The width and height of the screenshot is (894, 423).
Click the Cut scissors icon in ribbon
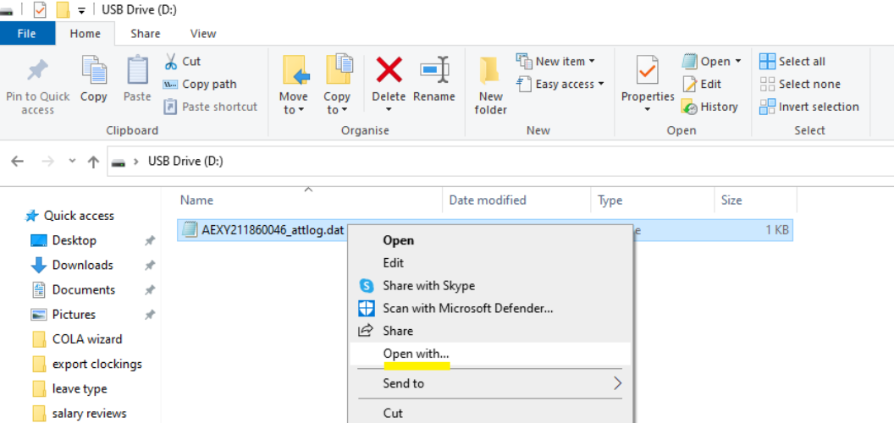171,61
